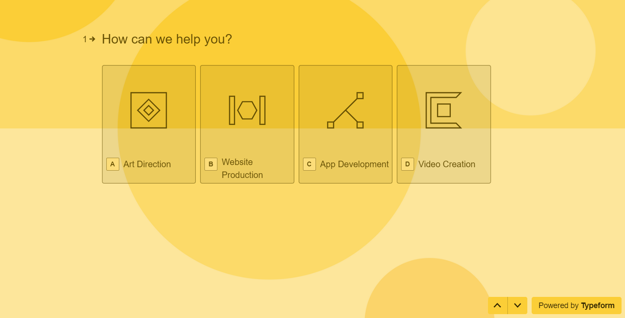Choose the Website Production label text

pos(242,168)
